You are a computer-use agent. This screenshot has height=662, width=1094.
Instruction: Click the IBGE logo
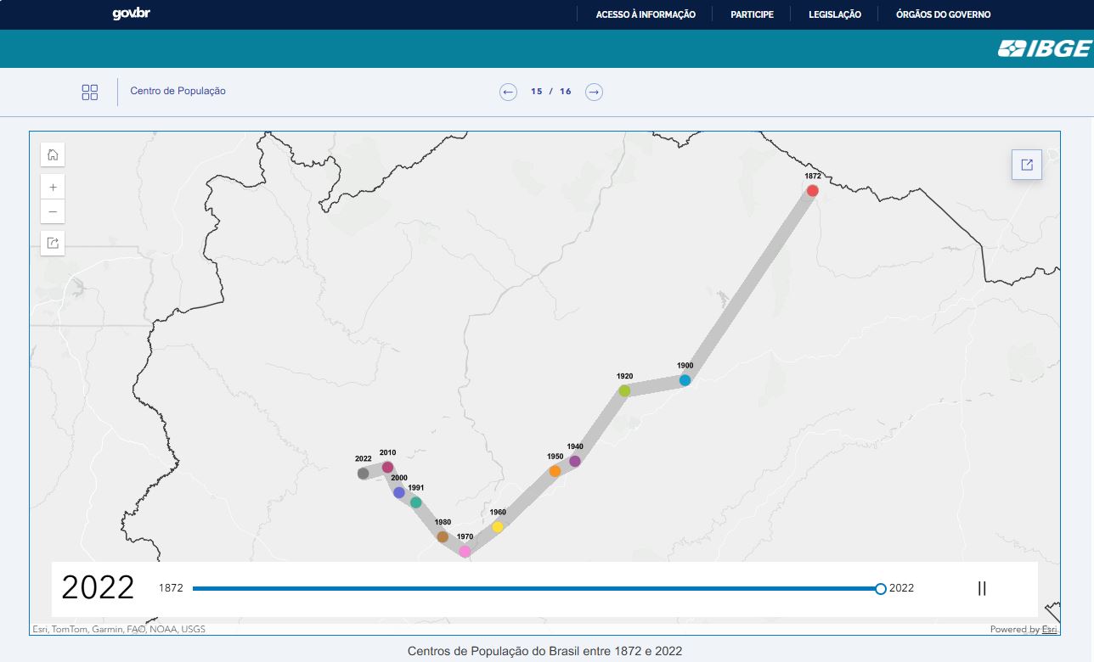1044,49
